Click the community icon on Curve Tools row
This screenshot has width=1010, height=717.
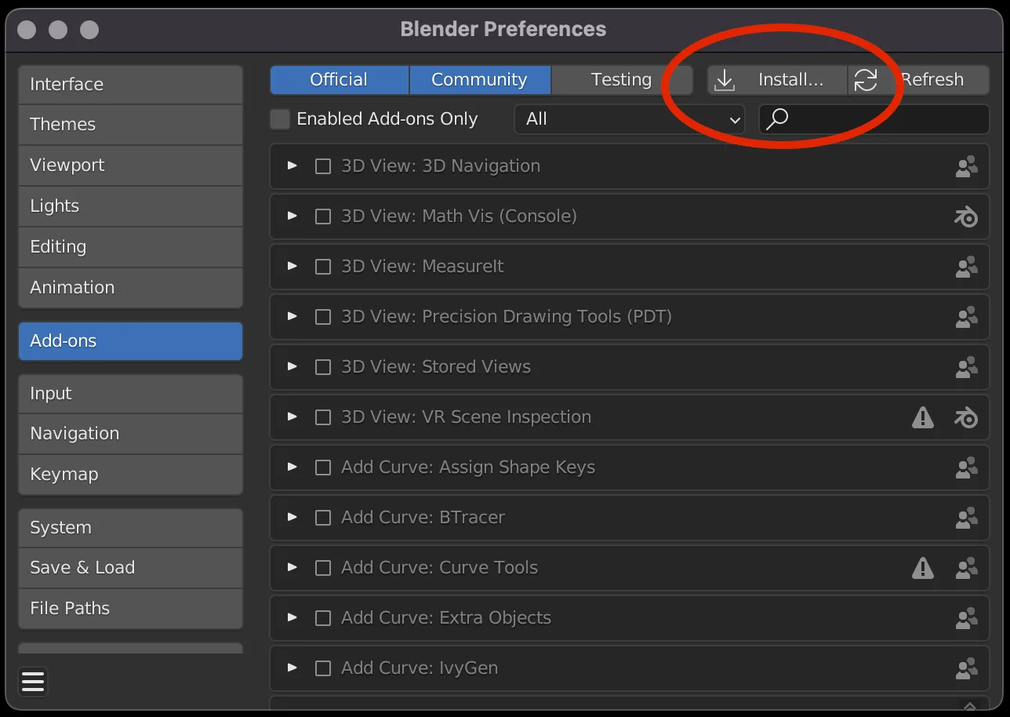click(x=966, y=568)
